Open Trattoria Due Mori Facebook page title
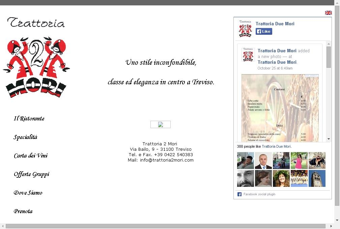 coord(275,24)
